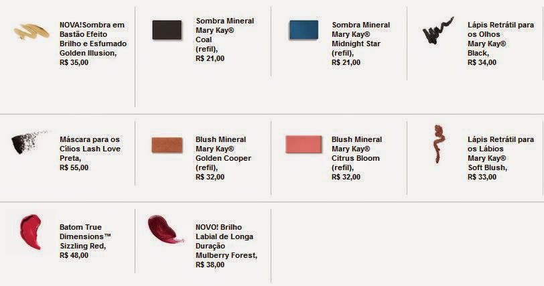Select the Sizzling Red lipstick smear
Image resolution: width=544 pixels, height=286 pixels.
31,232
